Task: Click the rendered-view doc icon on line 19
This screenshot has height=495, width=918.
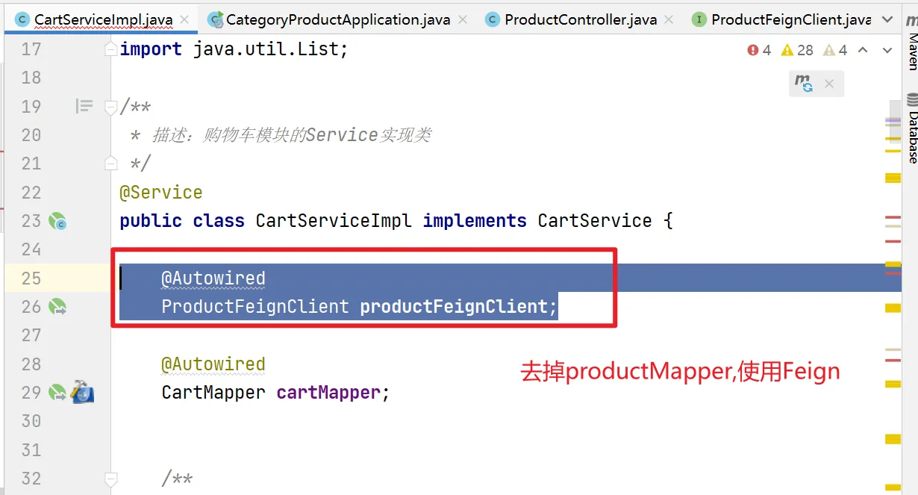Action: 84,107
